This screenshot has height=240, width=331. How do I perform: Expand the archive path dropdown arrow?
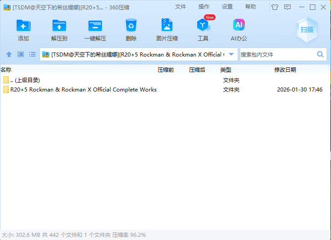pyautogui.click(x=231, y=54)
